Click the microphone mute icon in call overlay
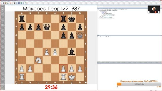Image resolution: width=162 pixels, height=91 pixels. (152, 12)
